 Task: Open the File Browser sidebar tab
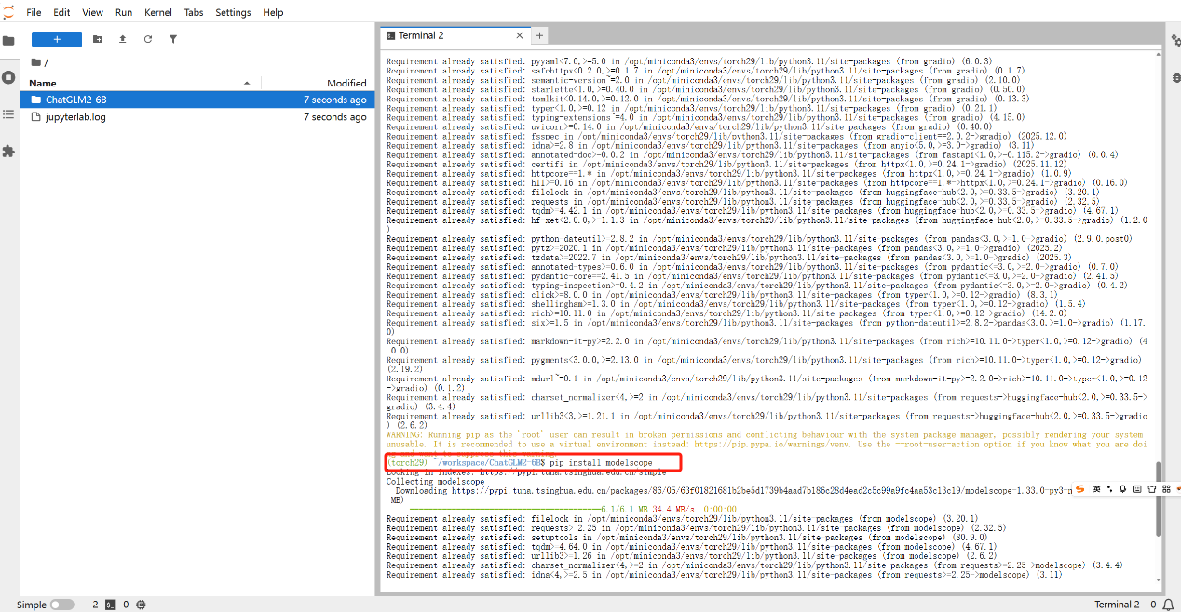point(8,41)
